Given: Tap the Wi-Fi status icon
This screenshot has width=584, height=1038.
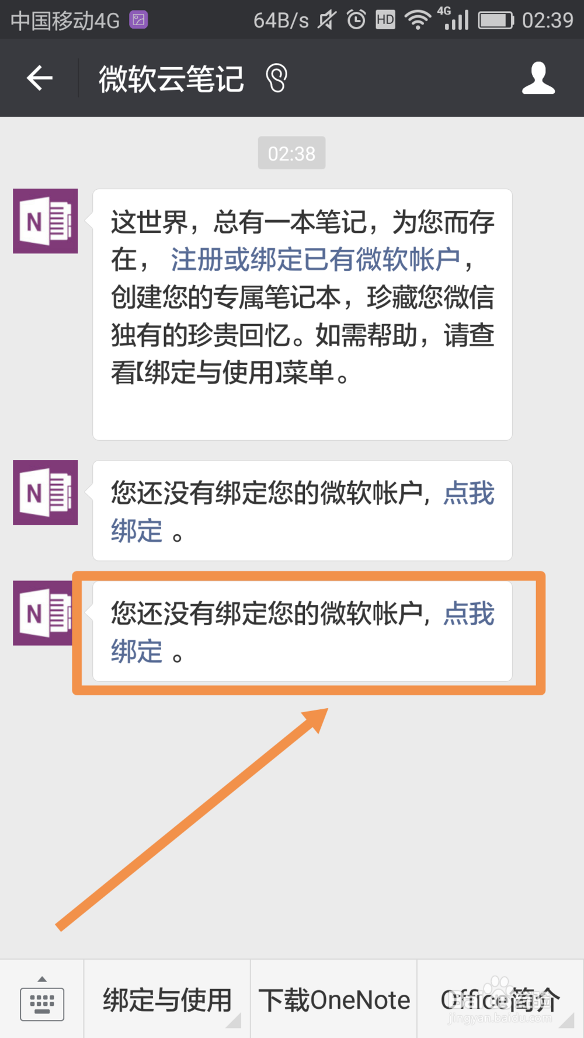Looking at the screenshot, I should point(418,20).
